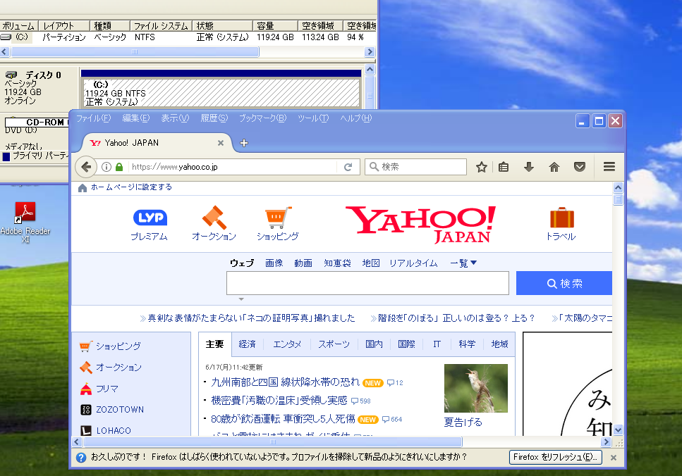Click the ホームページに設定する link
682x476 pixels.
tap(131, 187)
